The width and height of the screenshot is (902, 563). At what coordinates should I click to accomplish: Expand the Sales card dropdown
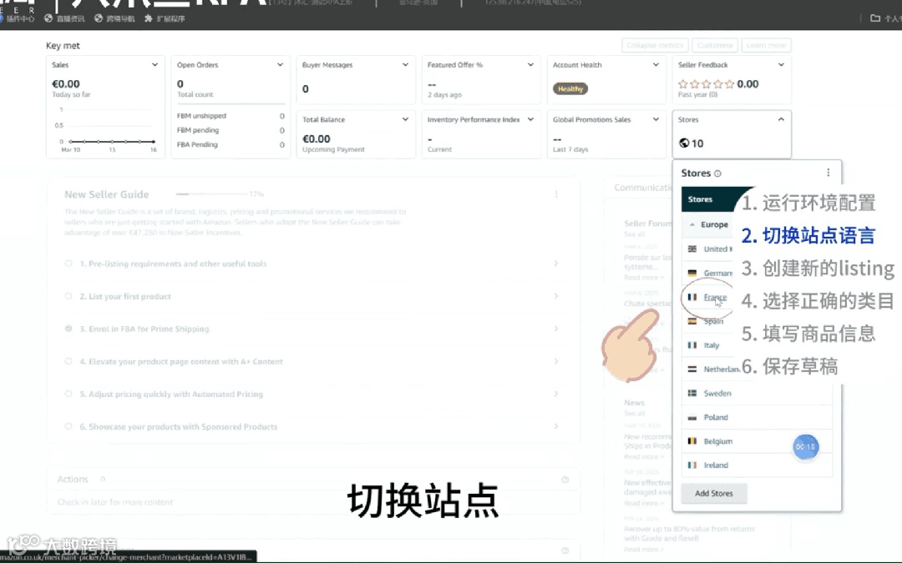[155, 65]
